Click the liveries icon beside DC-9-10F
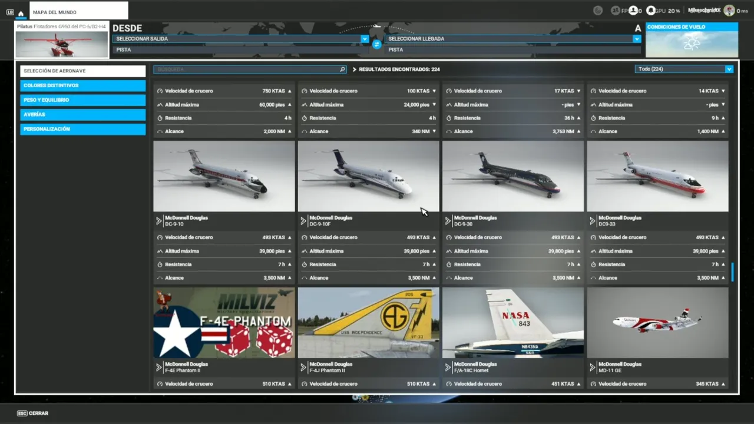This screenshot has height=424, width=754. tap(303, 221)
